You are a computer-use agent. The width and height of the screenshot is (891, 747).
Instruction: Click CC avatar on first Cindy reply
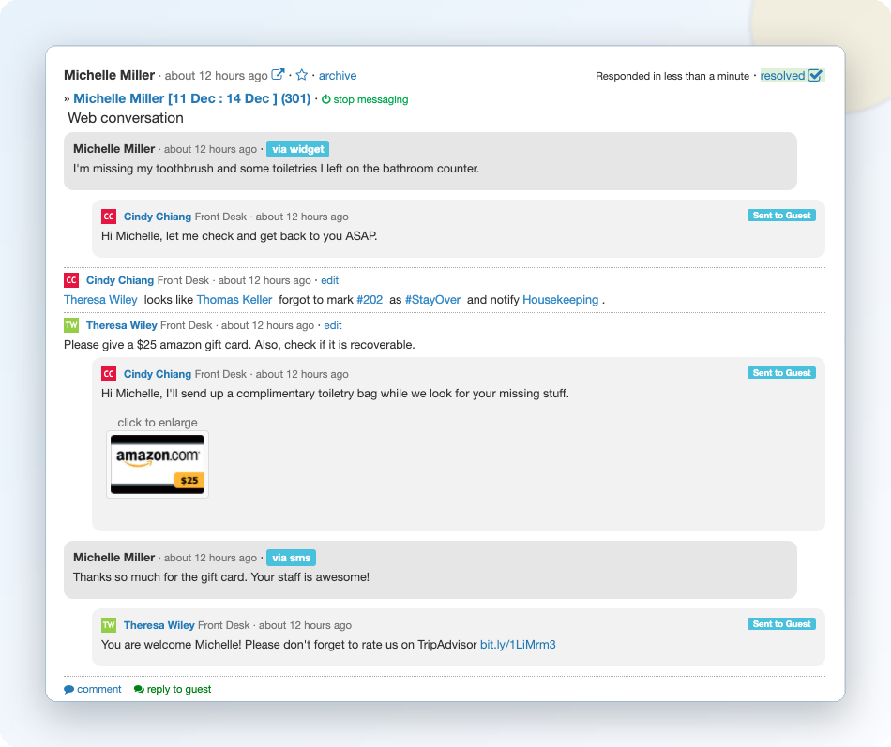pos(109,217)
